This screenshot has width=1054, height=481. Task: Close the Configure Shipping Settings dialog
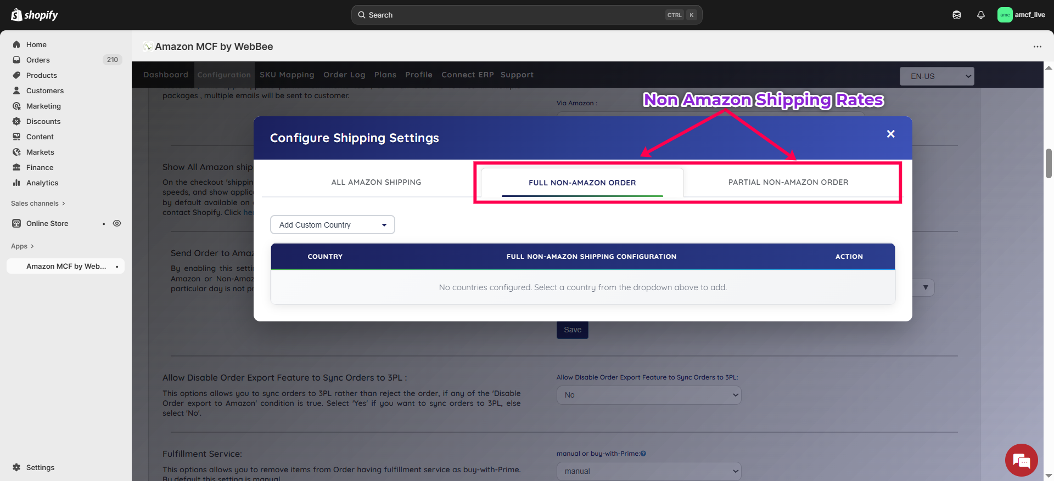(890, 134)
